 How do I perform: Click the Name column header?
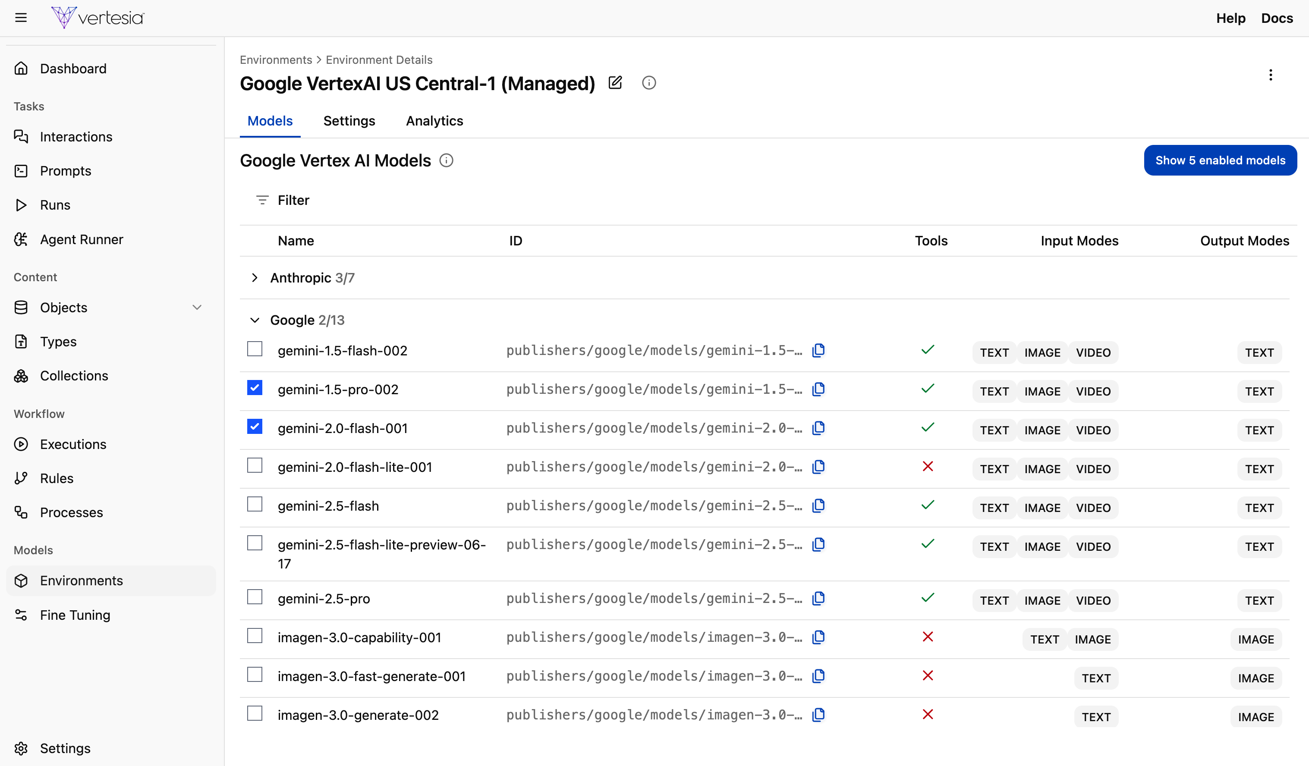296,241
